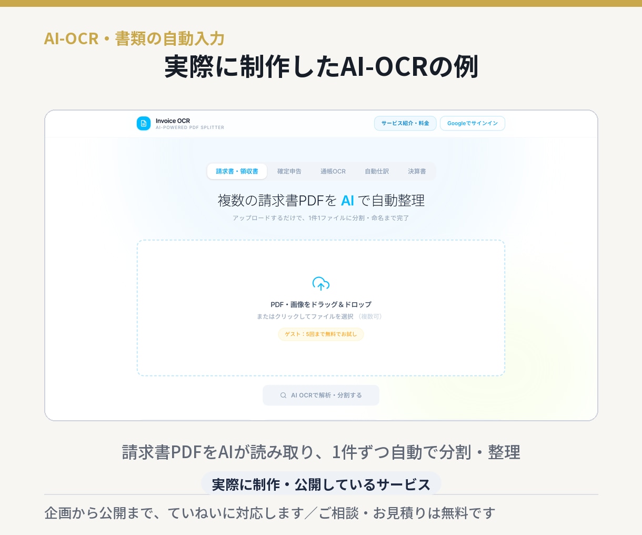Click the PDF・画像をドラッグ＆ドロップ upload area

tap(321, 308)
